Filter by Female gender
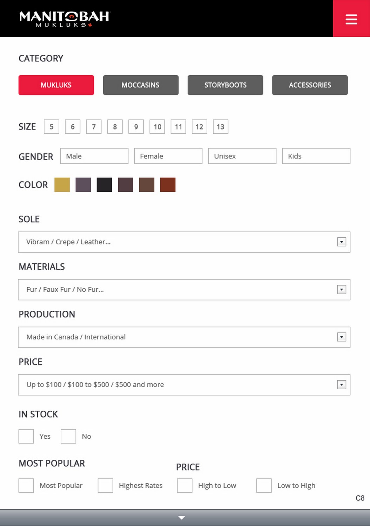This screenshot has height=526, width=370. click(x=168, y=156)
